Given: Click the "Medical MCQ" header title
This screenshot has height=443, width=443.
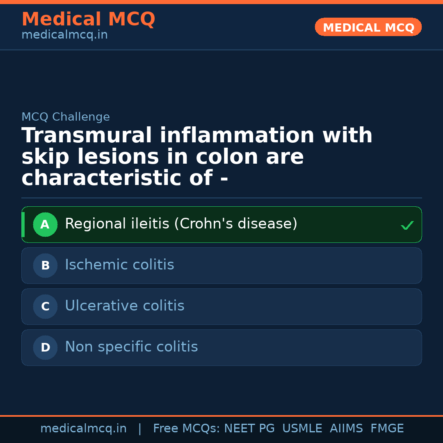Looking at the screenshot, I should click(88, 19).
